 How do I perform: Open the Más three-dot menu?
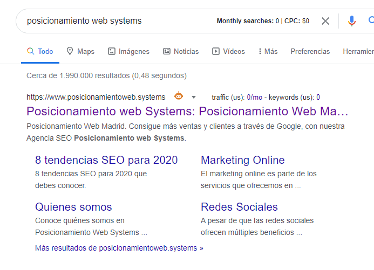[268, 51]
